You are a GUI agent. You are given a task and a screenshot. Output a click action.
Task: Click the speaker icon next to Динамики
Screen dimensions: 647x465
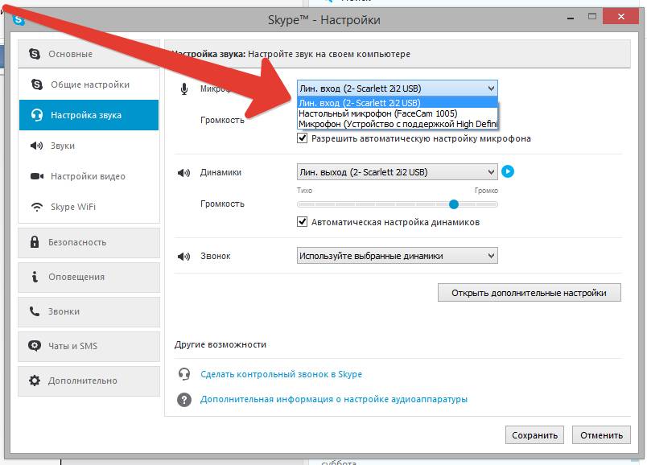(x=183, y=172)
